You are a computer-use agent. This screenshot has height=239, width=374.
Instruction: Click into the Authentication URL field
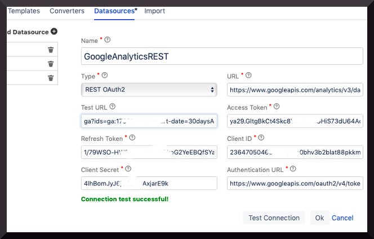[295, 183]
